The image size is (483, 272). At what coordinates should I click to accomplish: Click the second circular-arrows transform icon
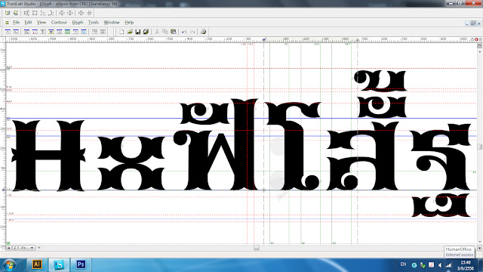(70, 13)
